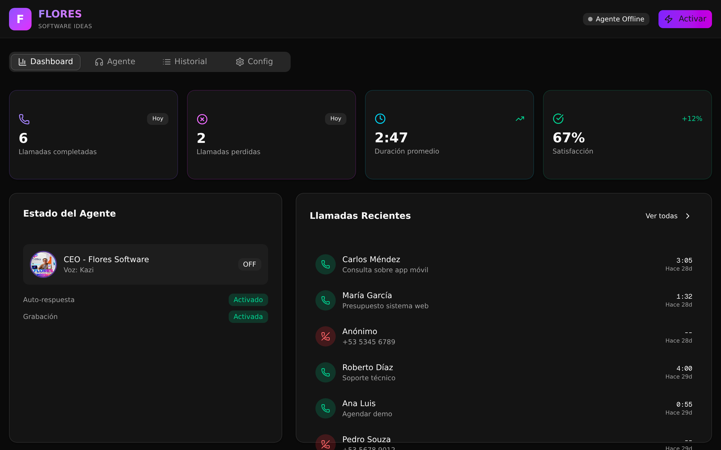The height and width of the screenshot is (450, 721).
Task: Click the phone icon on Llamadas completadas card
Action: (x=24, y=119)
